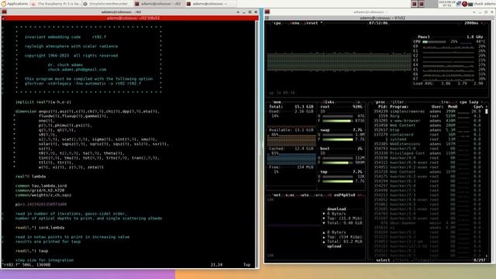Switch to the Raspberry Pi 5 browser taskbar entry
This screenshot has height=279, width=496.
coord(56,4)
